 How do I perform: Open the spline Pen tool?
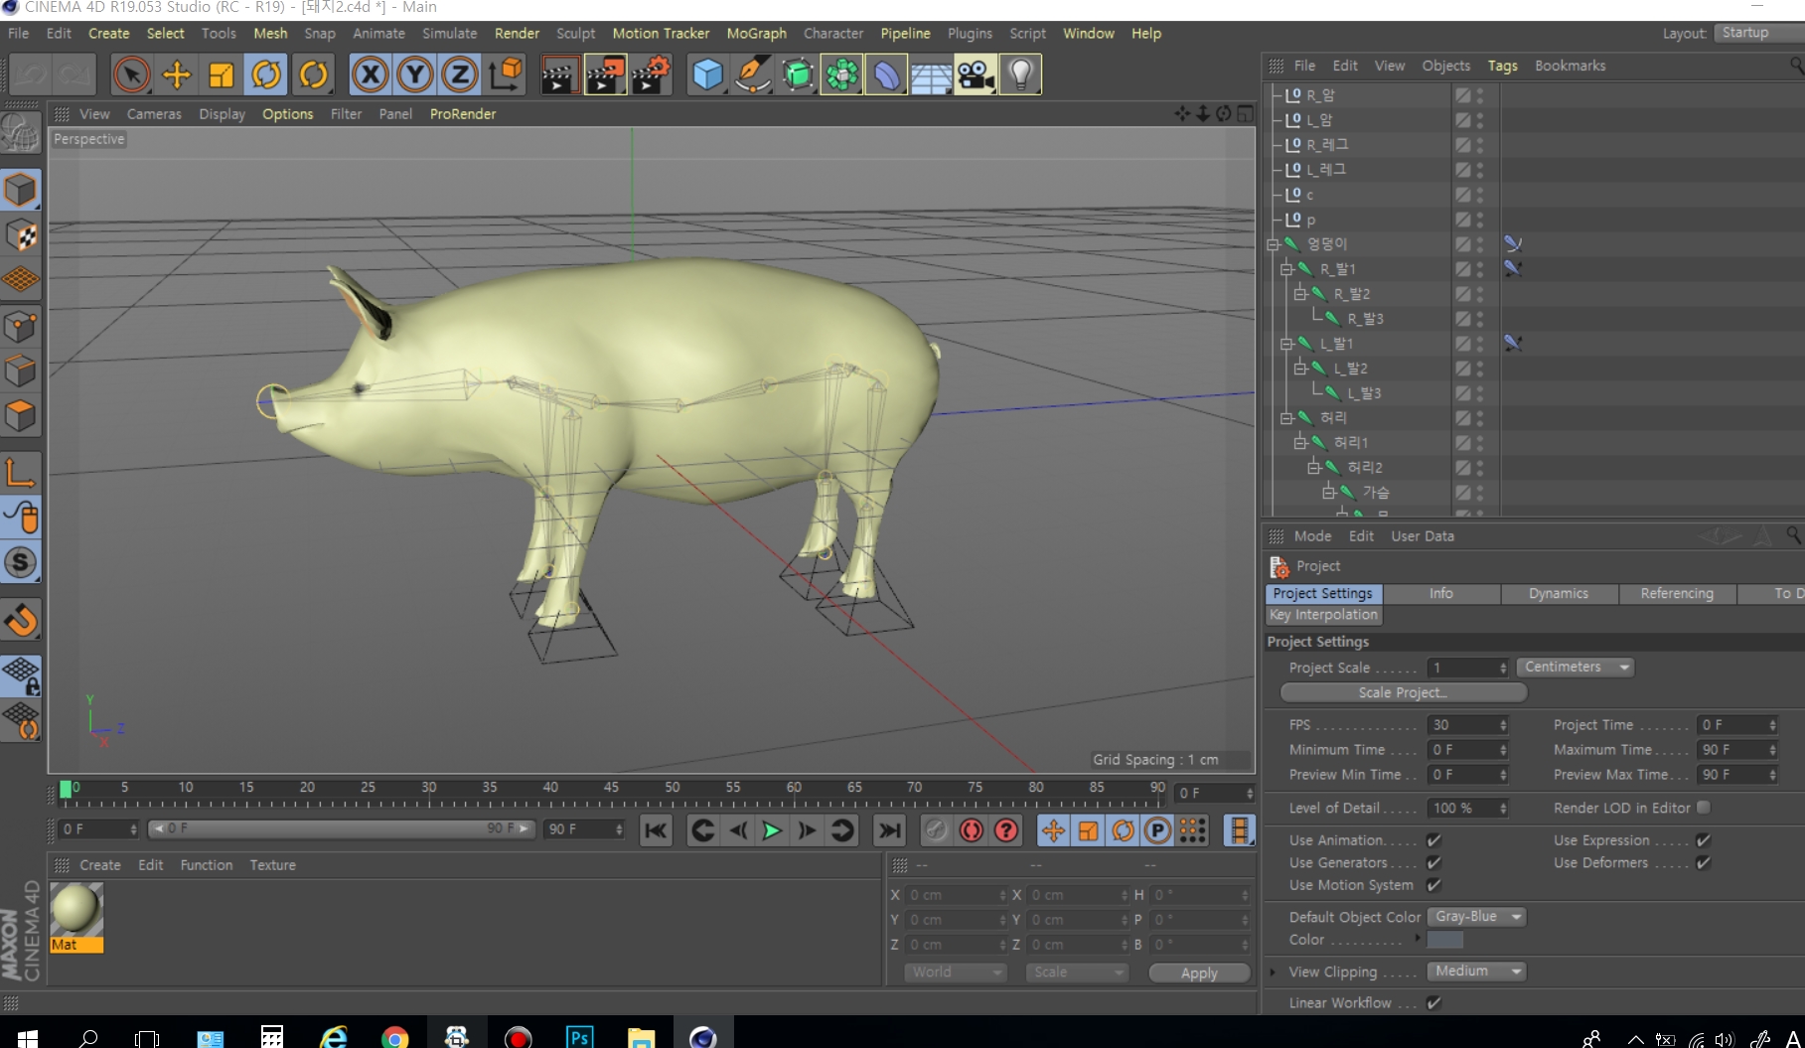pyautogui.click(x=752, y=75)
